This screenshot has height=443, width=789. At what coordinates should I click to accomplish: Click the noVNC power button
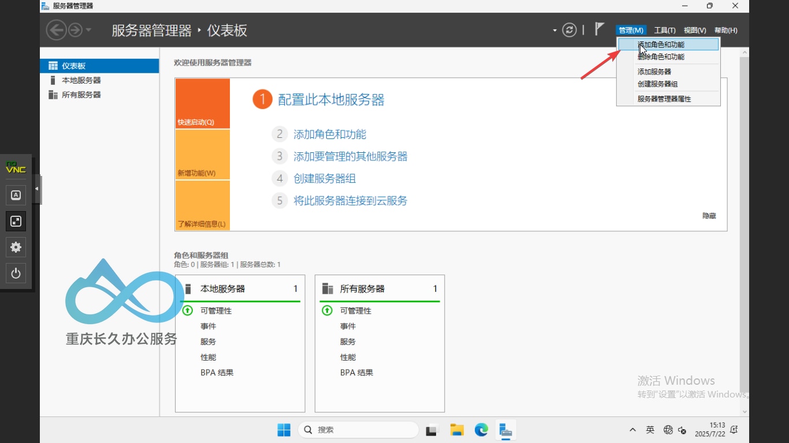point(16,273)
